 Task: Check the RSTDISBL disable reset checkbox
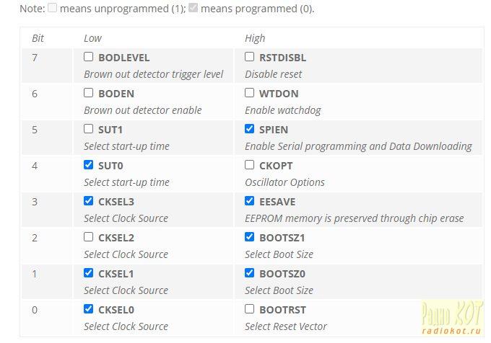[249, 57]
